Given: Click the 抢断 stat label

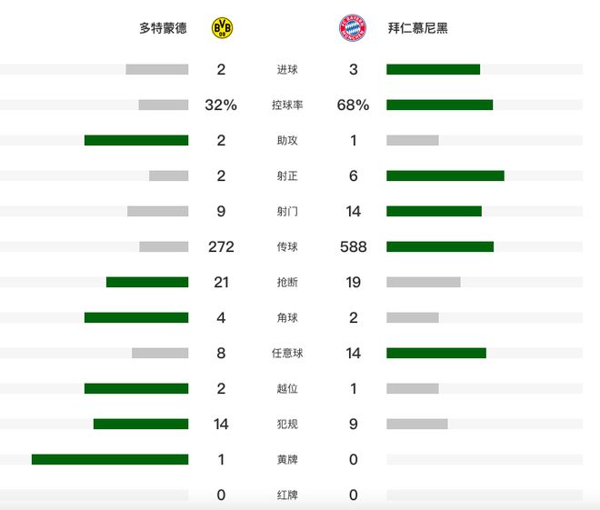Looking at the screenshot, I should click(x=287, y=283).
